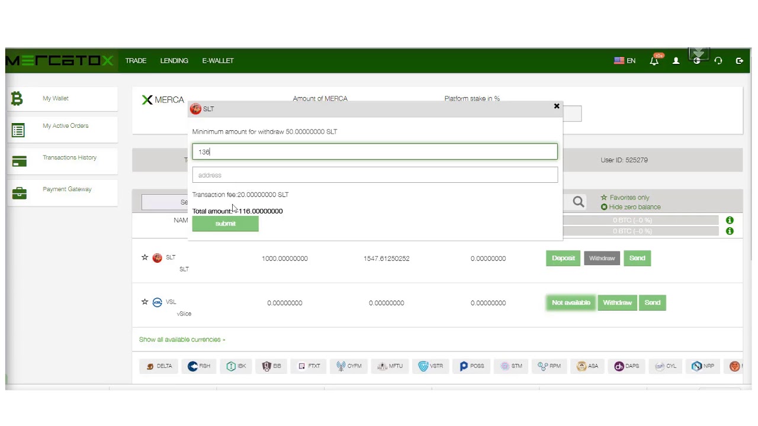758x426 pixels.
Task: Click the SLT coin icon in table
Action: [x=157, y=258]
